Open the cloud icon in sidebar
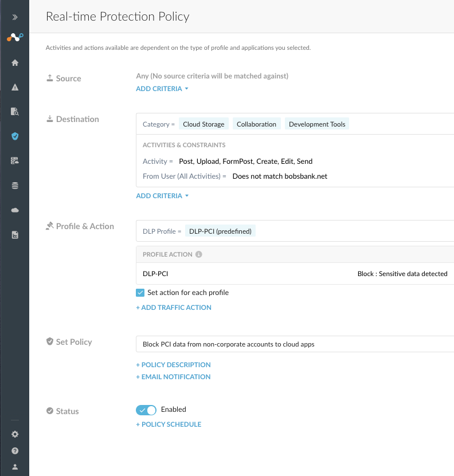The width and height of the screenshot is (454, 476). pos(15,210)
